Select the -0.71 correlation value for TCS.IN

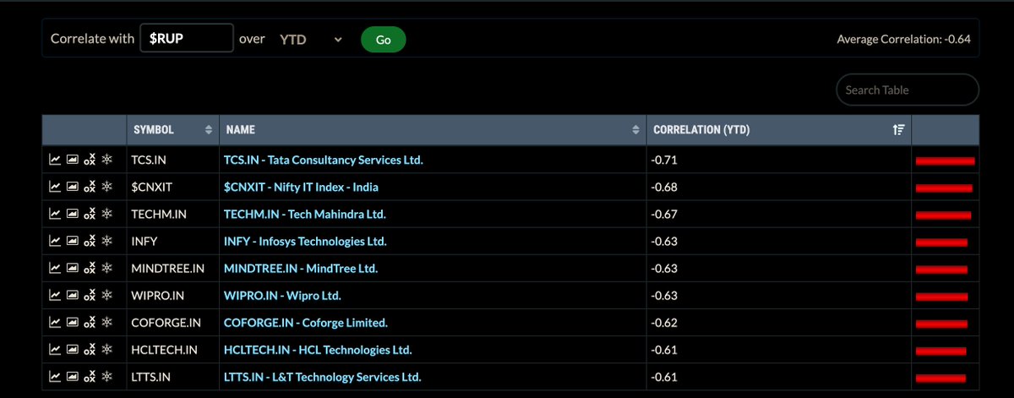click(x=664, y=160)
